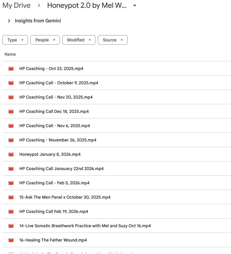
Task: Open the Type filter dropdown
Action: pyautogui.click(x=15, y=40)
